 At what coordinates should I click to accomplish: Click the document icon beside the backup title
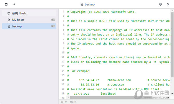click(x=82, y=4)
